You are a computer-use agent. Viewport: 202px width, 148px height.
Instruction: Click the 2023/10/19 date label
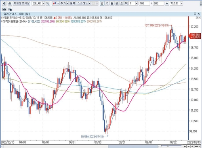[x=194, y=142]
